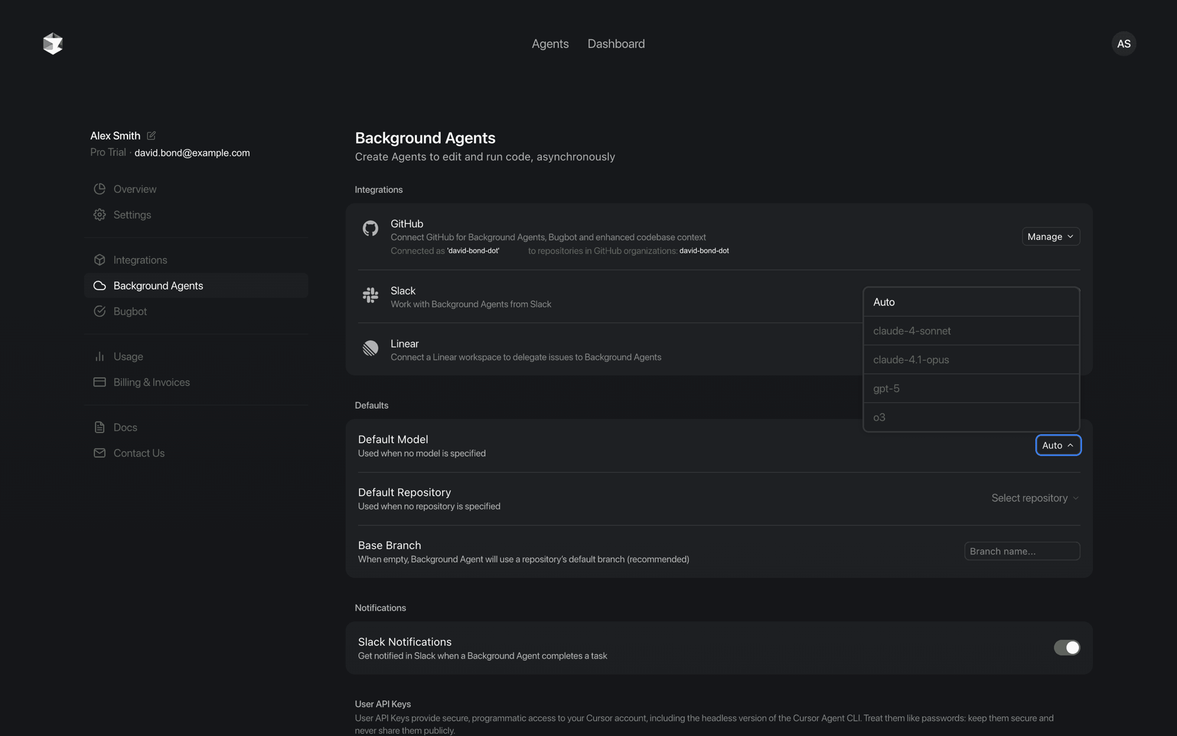Click the Billing card icon
This screenshot has height=736, width=1177.
coord(99,382)
